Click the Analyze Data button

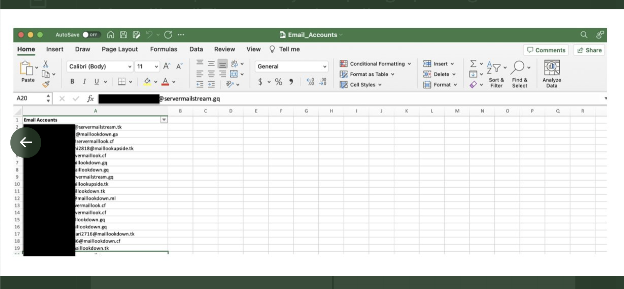[551, 74]
